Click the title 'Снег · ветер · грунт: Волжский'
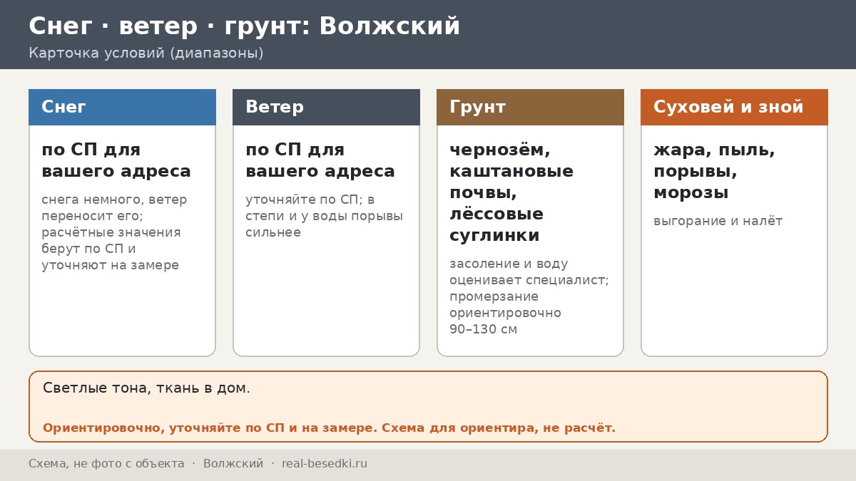Screen dimensions: 856x481 tap(244, 26)
